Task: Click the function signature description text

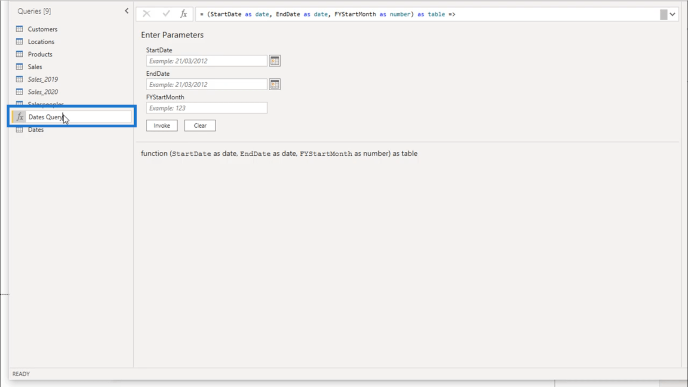Action: [279, 154]
